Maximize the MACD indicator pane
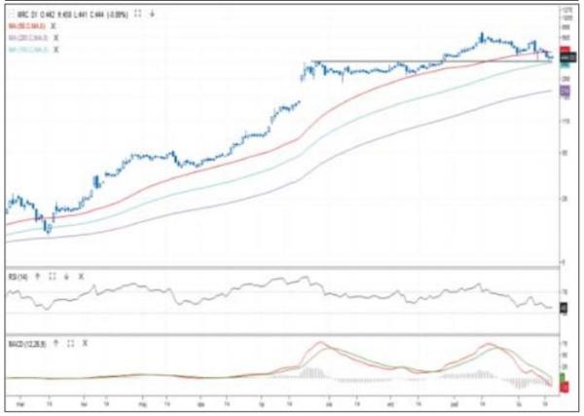 click(x=70, y=343)
